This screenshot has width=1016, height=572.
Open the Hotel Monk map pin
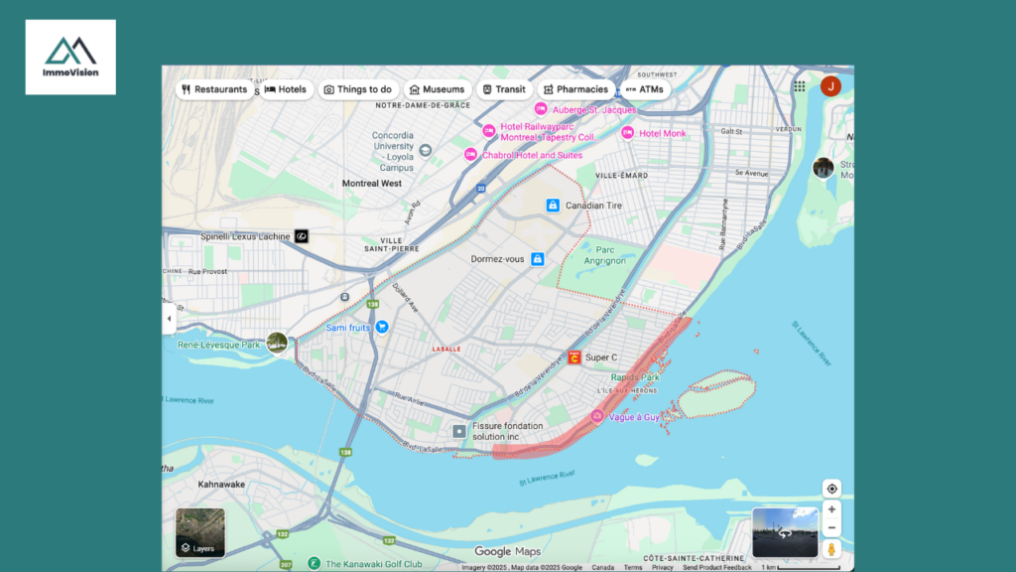(x=627, y=133)
